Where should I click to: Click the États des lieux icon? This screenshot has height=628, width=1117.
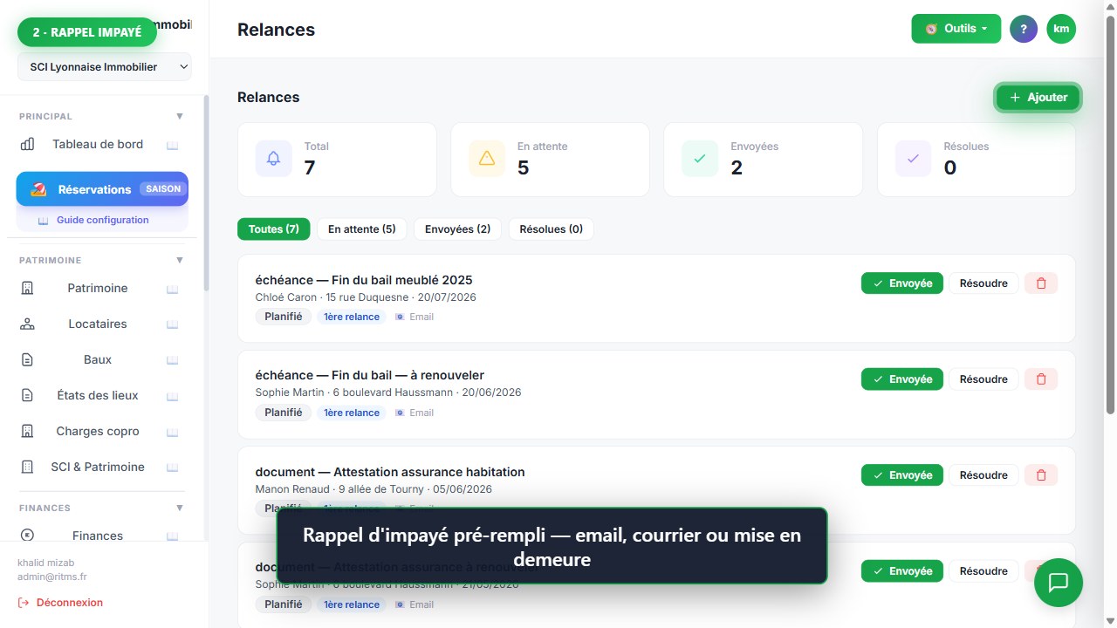pos(27,395)
